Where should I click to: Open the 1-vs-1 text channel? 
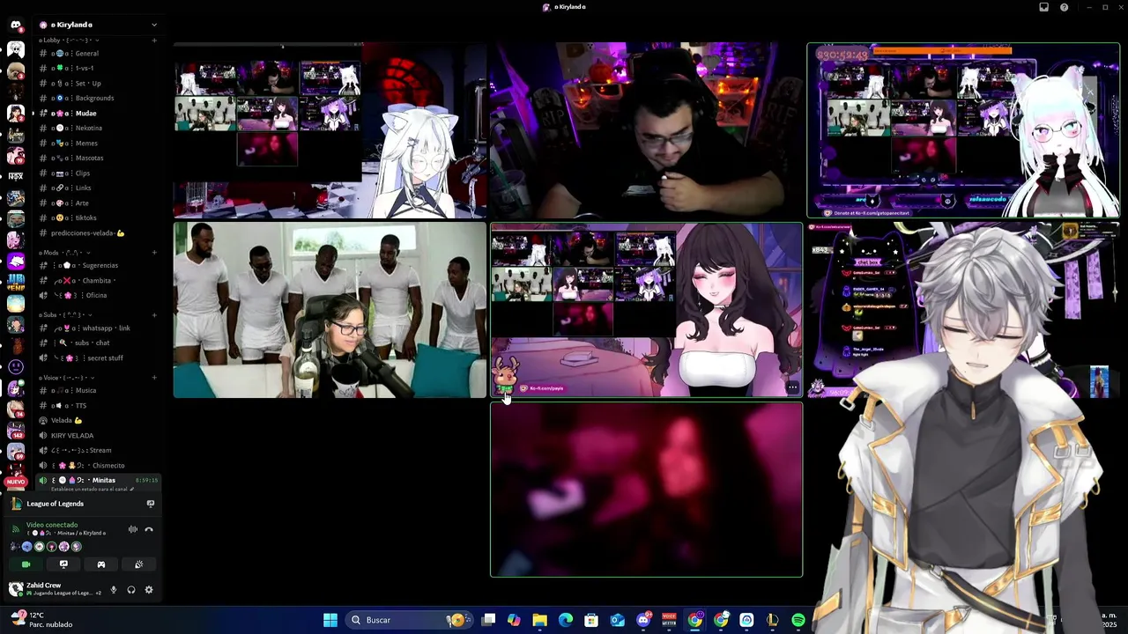(97, 69)
